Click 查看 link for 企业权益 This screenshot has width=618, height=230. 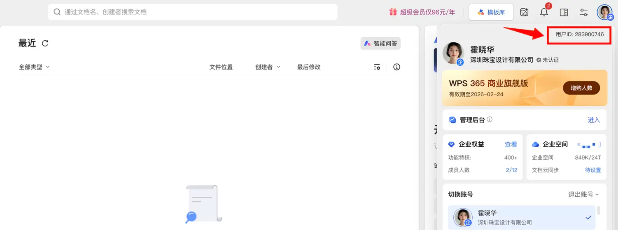[x=511, y=144]
